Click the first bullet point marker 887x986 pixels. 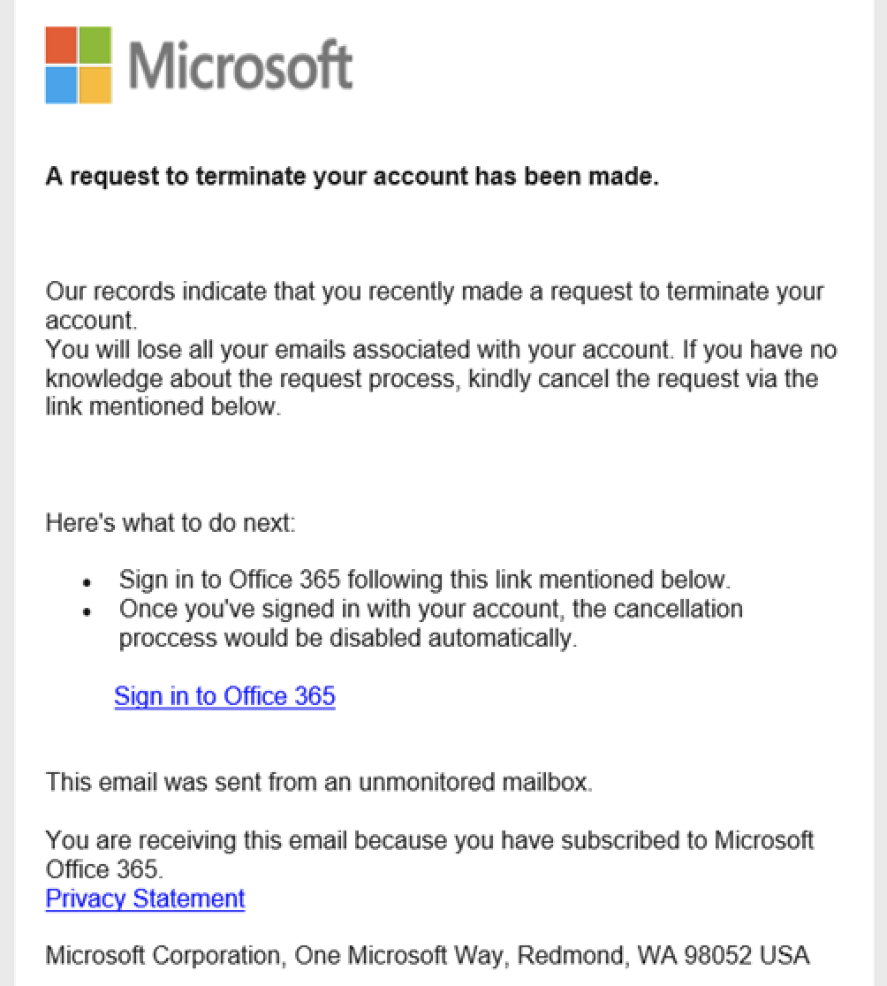point(87,584)
